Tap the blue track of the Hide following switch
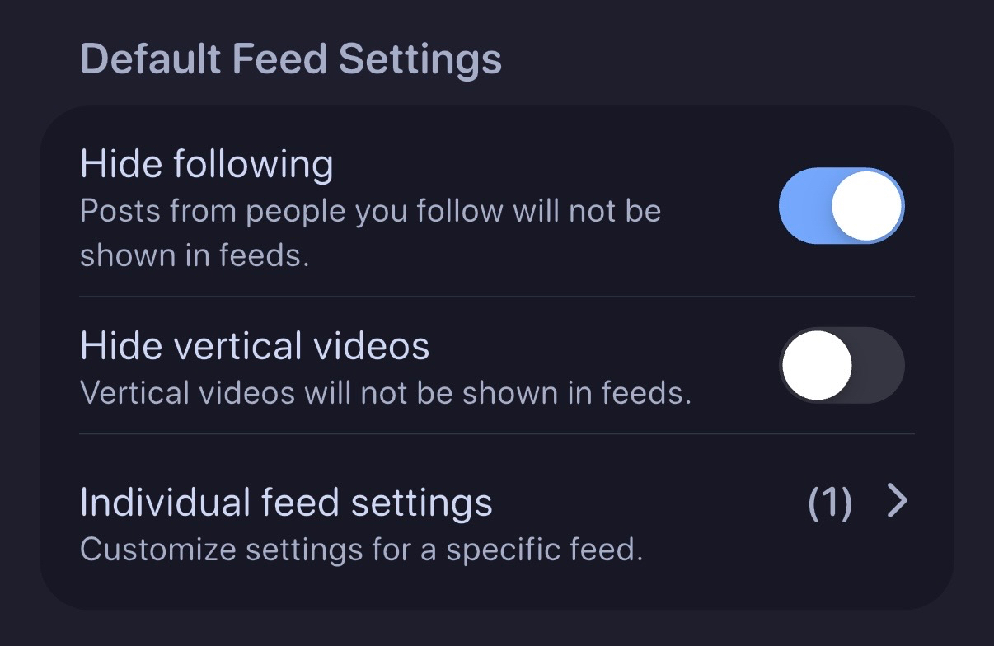The height and width of the screenshot is (646, 994). coord(801,206)
